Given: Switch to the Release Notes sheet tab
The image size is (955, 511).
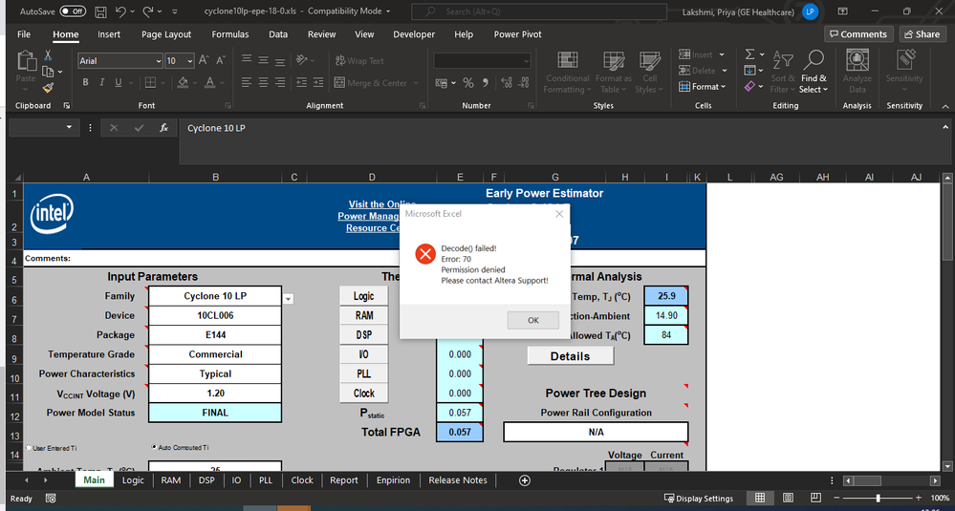Looking at the screenshot, I should coord(457,480).
